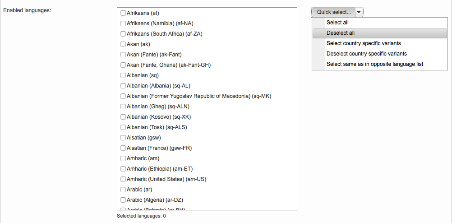Enable the Afrikaans (af) checkbox
This screenshot has height=223, width=452.
[123, 13]
